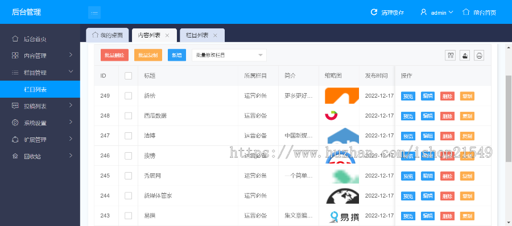Viewport: 512px width, 226px height.
Task: Click 复制 for row 新榜
Action: [x=467, y=96]
